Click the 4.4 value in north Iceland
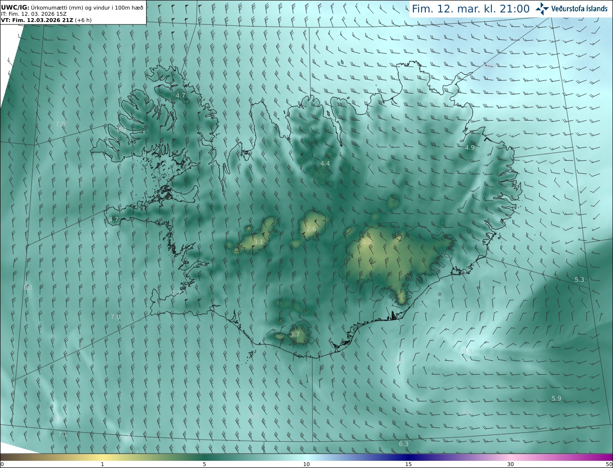Viewport: 613px width, 468px height. 325,164
